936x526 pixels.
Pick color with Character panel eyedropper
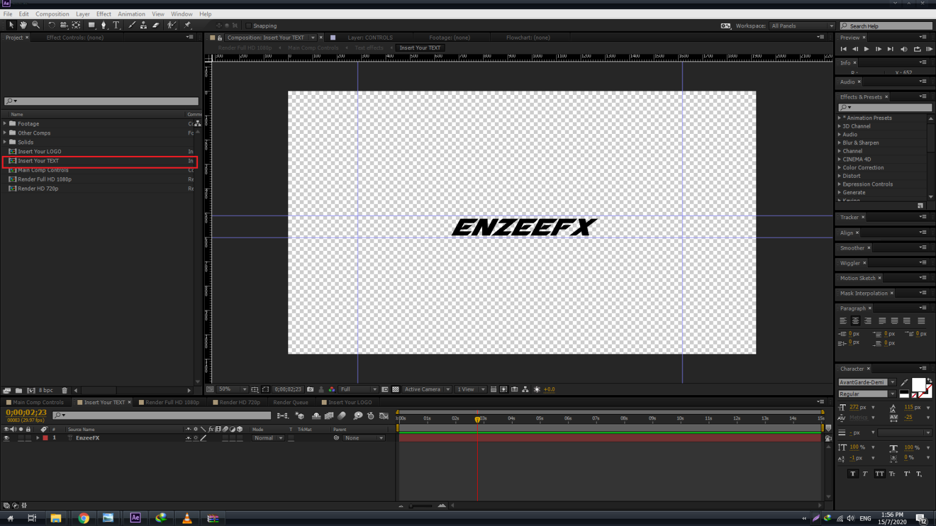(904, 382)
